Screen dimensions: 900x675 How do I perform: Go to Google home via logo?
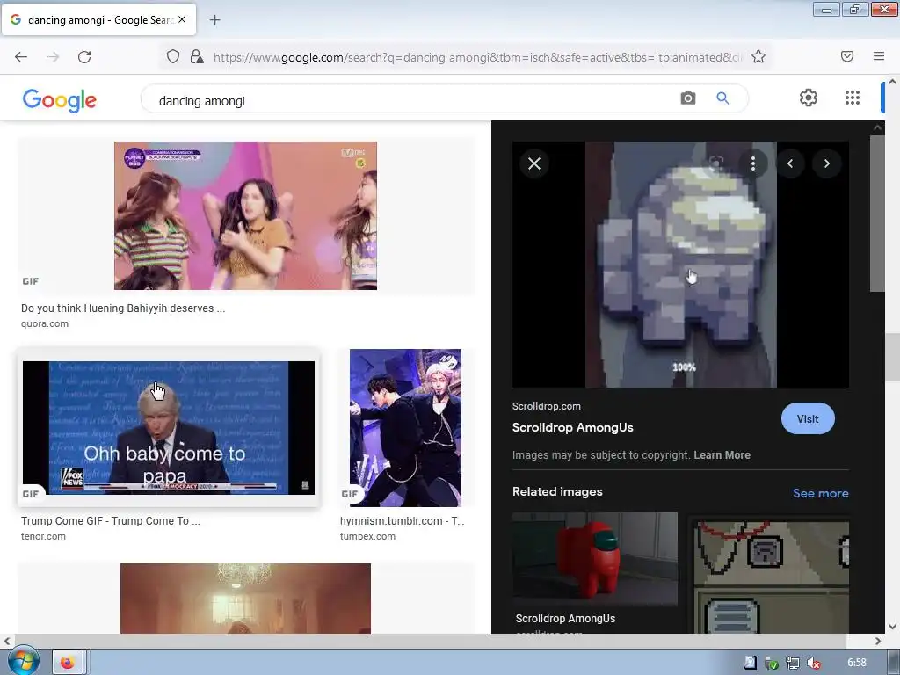click(59, 100)
